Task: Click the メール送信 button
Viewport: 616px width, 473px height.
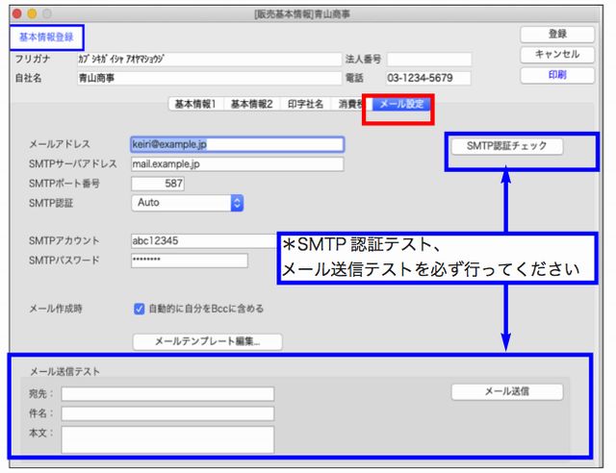Action: click(x=507, y=391)
